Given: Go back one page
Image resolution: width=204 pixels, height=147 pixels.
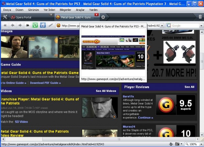Looking at the screenshot, I should pos(13,25).
